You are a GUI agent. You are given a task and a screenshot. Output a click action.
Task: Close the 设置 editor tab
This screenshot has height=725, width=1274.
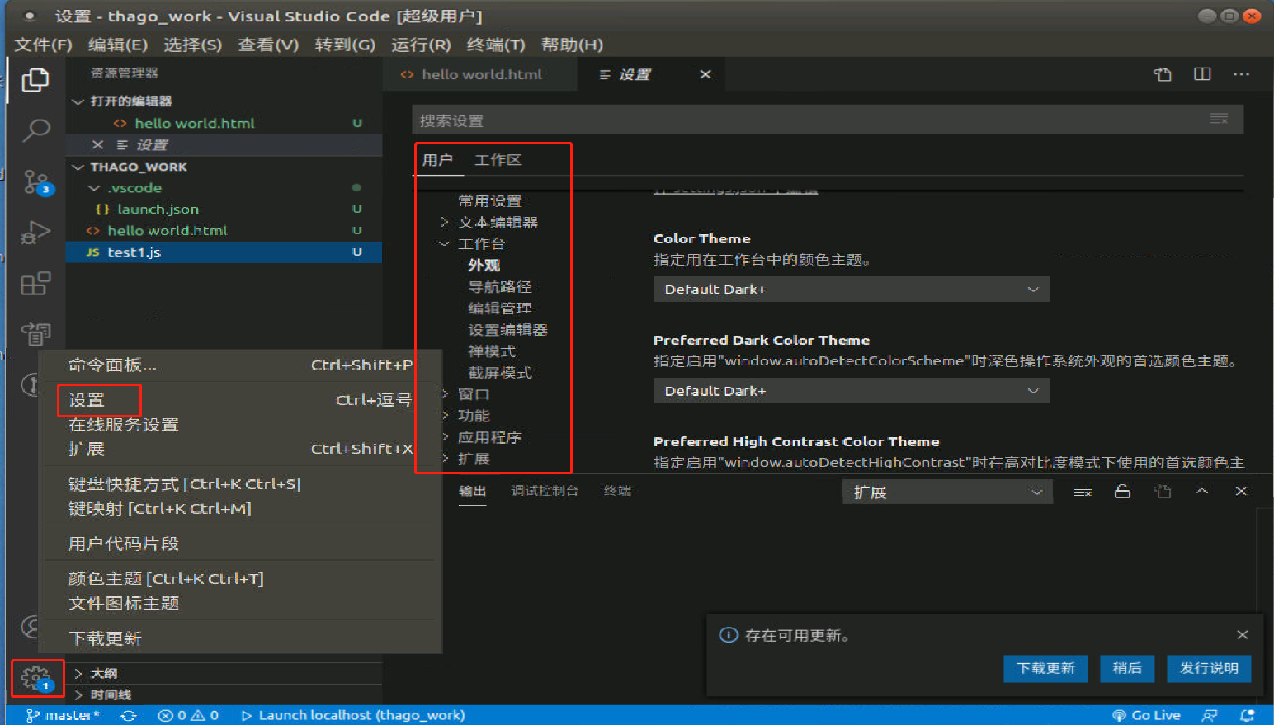[x=705, y=74]
